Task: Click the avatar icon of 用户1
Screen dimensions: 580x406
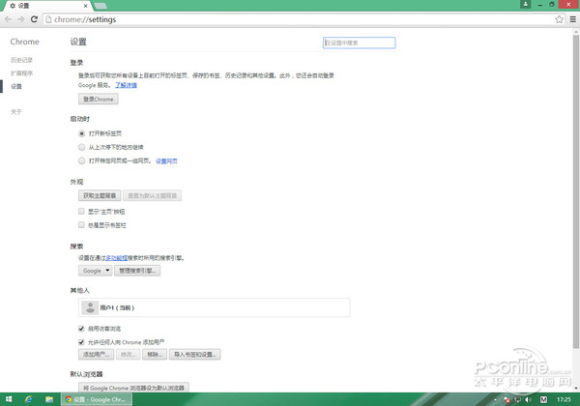Action: click(90, 307)
